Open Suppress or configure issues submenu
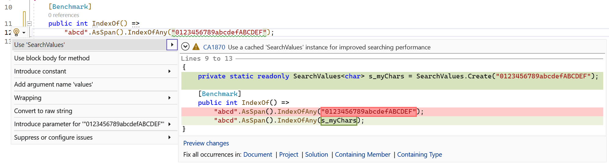The width and height of the screenshot is (609, 164). (x=91, y=137)
